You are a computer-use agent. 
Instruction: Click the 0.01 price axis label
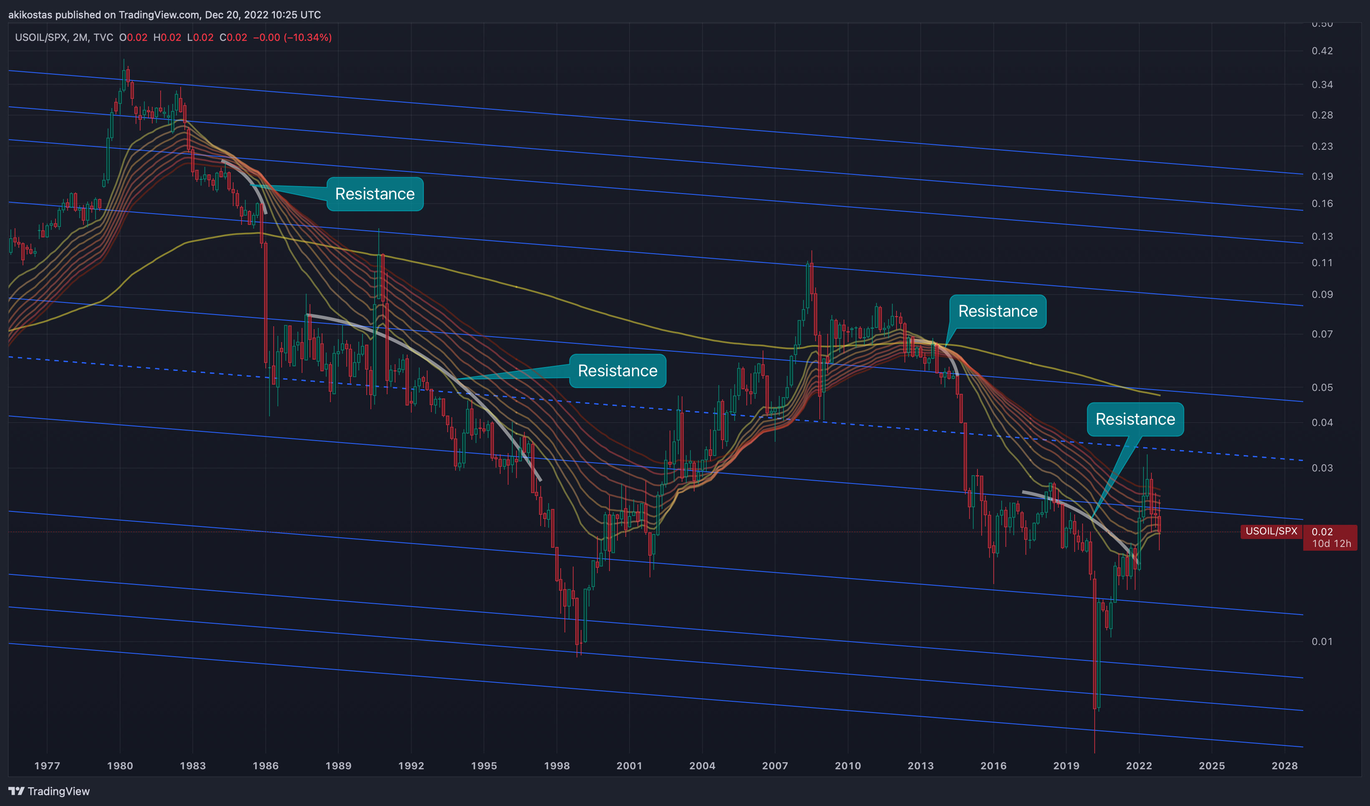[1322, 642]
